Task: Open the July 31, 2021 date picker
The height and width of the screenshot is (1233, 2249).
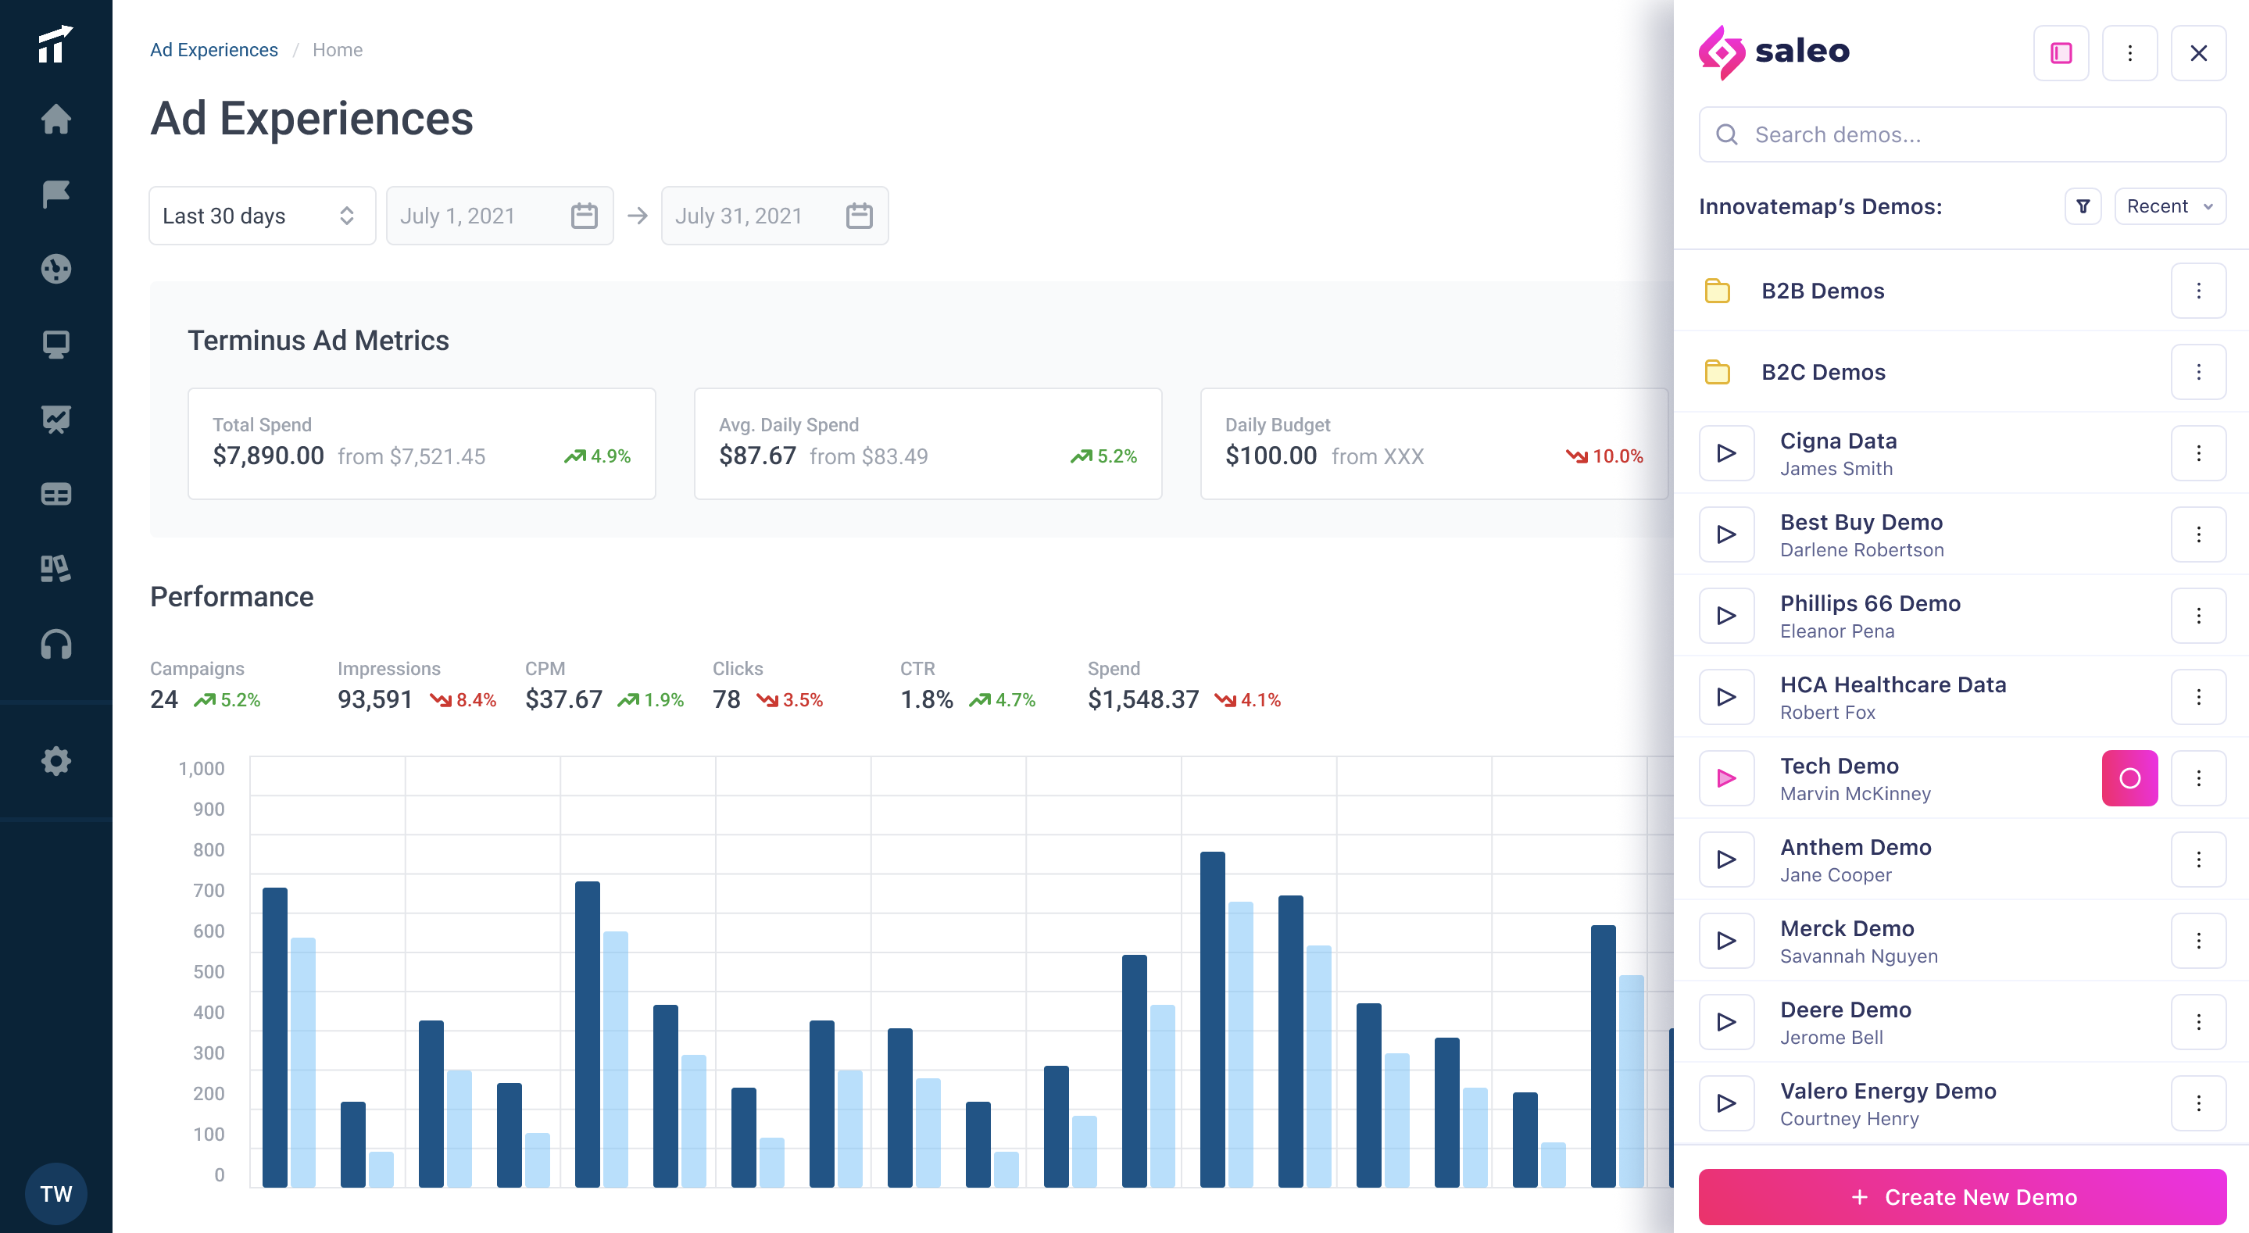Action: (x=774, y=216)
